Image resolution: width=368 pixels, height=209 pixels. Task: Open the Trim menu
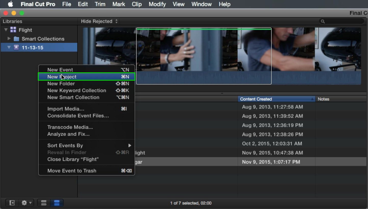coord(100,4)
